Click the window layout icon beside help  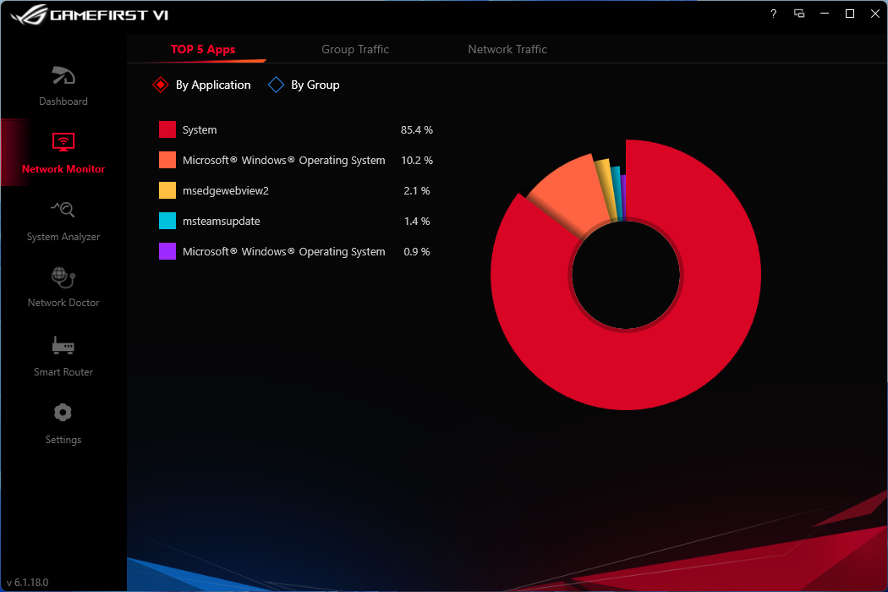[798, 14]
